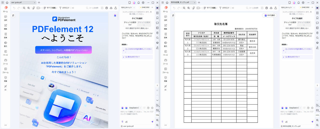This screenshot has width=320, height=129.
Task: Open the page thumbnails panel in the right window strip
Action: tap(317, 13)
